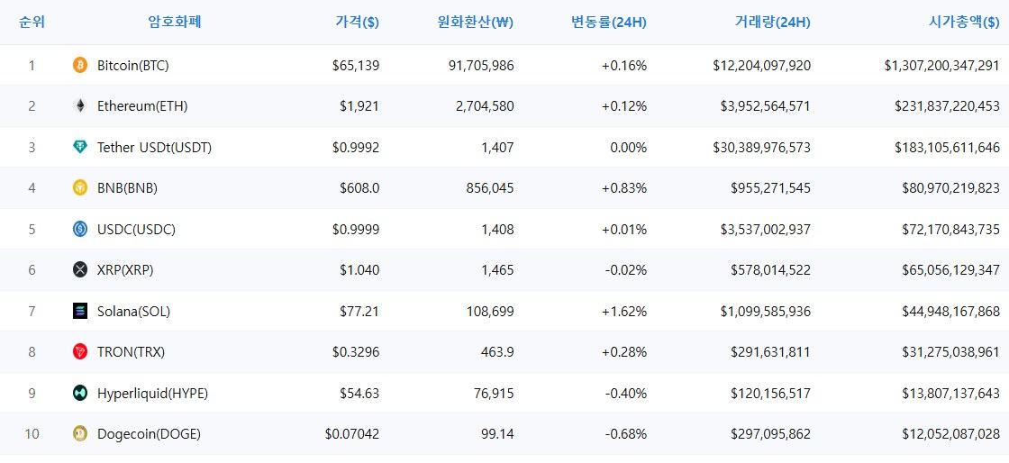The width and height of the screenshot is (1009, 463).
Task: Open the USDC(USDC) link
Action: click(x=136, y=229)
